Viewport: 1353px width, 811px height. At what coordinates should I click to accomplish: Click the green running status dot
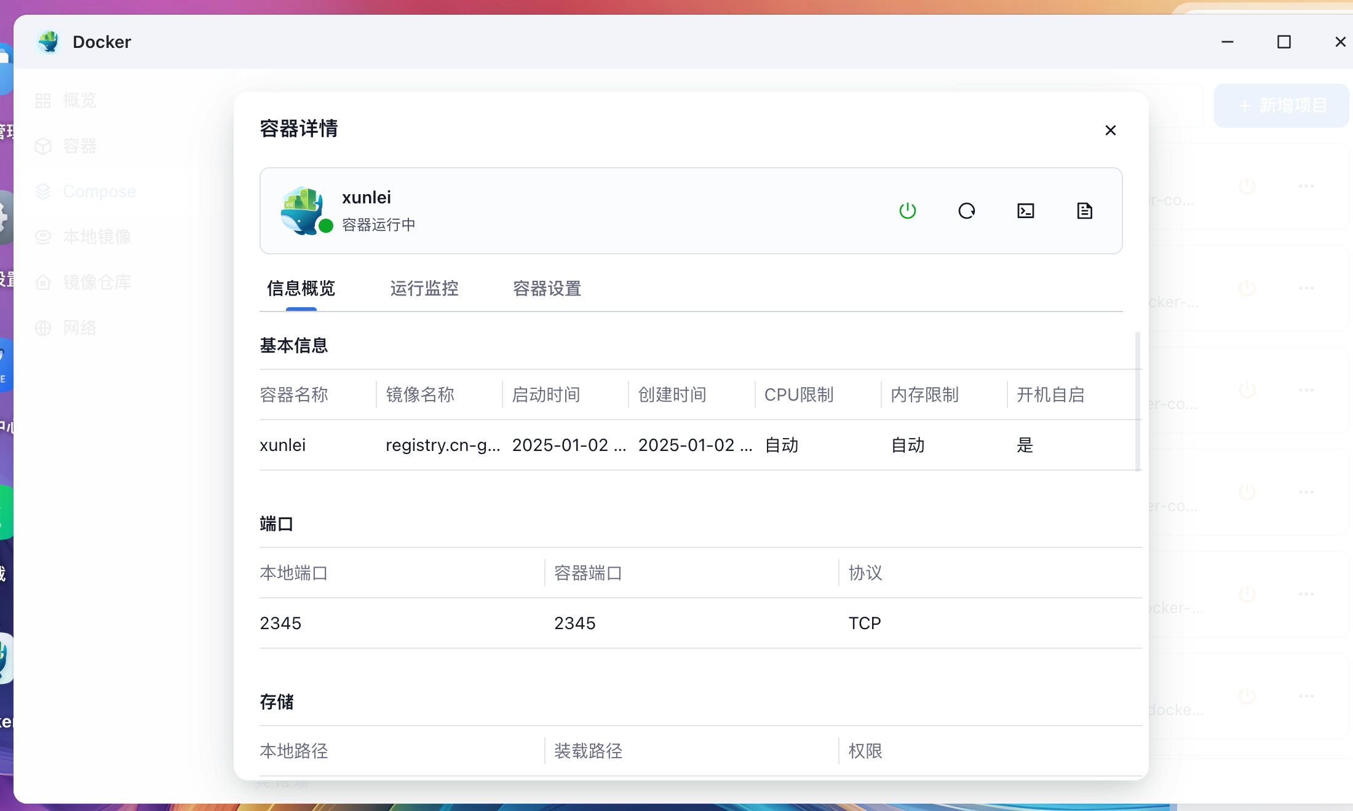tap(326, 226)
